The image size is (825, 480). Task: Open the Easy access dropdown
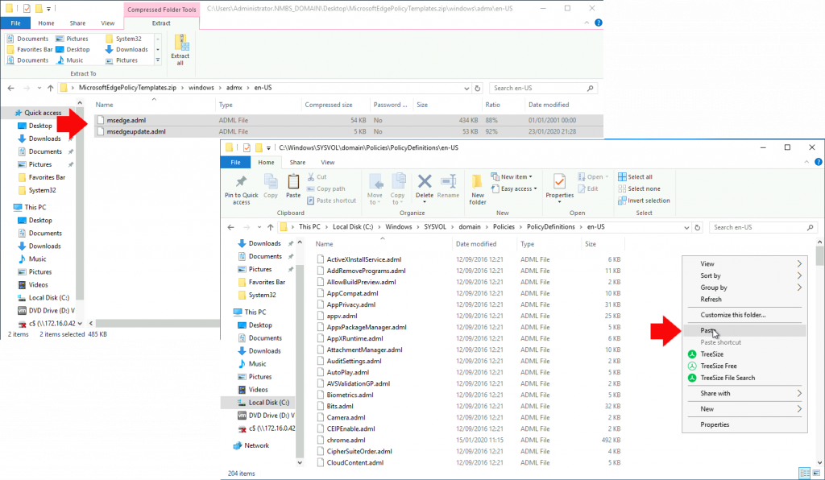[x=513, y=188]
